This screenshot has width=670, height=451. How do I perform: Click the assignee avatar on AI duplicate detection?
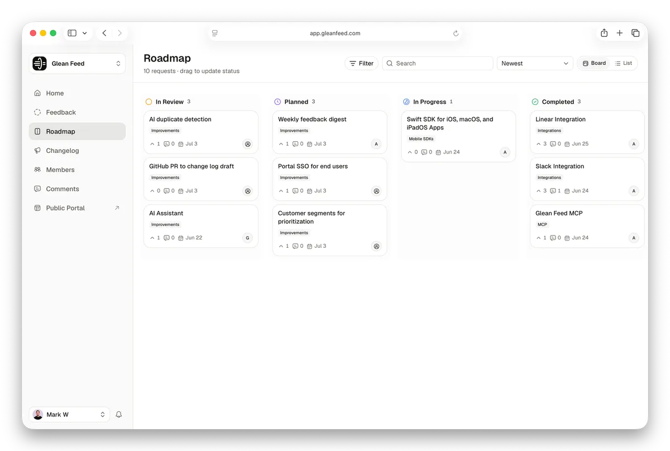[x=248, y=144]
